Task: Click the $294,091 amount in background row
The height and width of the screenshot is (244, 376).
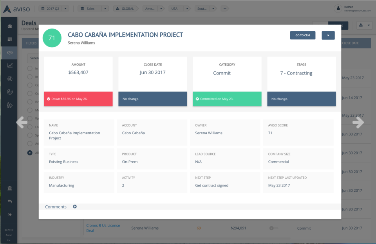Action: pos(239,228)
